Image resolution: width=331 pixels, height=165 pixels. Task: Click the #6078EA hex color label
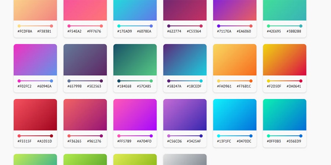tap(144, 32)
